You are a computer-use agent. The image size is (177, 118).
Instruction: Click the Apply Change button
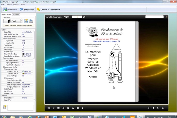pos(27,9)
